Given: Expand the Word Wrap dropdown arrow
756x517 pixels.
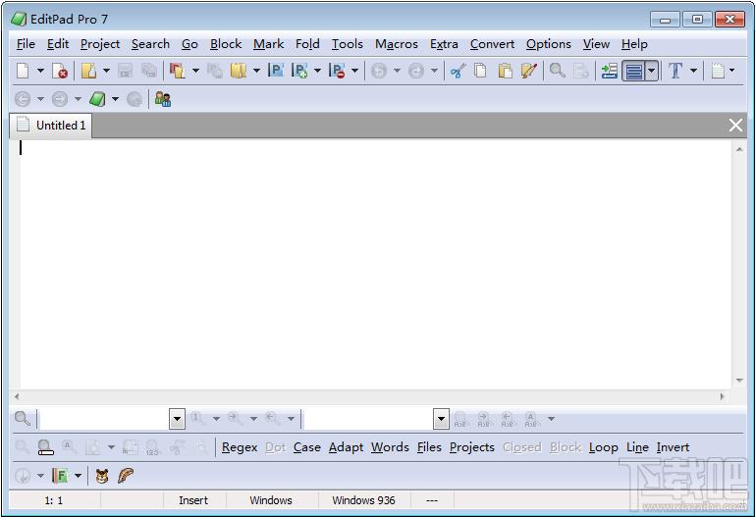Looking at the screenshot, I should click(x=652, y=71).
